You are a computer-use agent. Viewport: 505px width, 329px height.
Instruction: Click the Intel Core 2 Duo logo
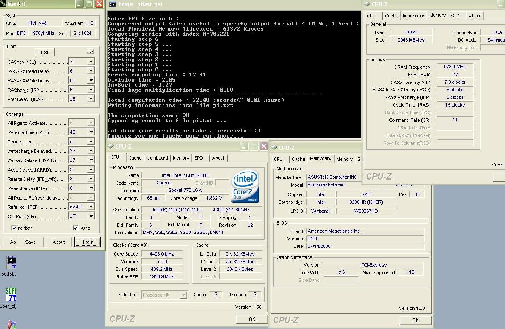coord(245,186)
